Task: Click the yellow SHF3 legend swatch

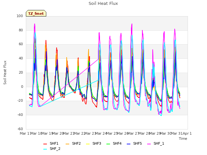Action: 88,144
